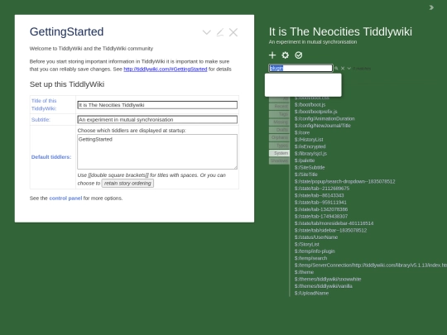Screen dimensions: 447x335
Task: Open $:/isEncrypted tiddler
Action: pos(310,146)
